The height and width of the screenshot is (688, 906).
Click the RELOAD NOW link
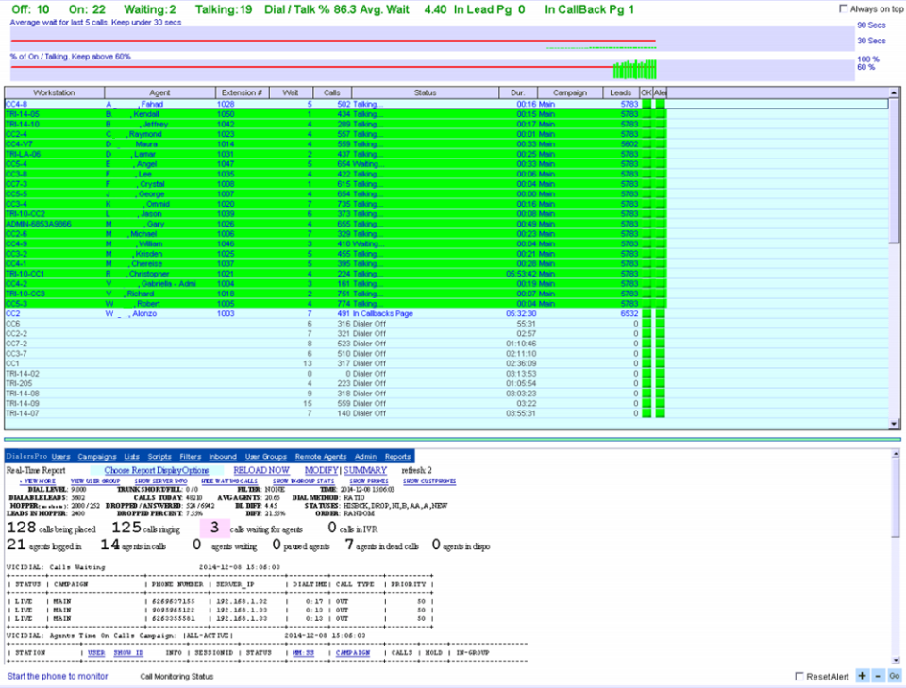[261, 470]
